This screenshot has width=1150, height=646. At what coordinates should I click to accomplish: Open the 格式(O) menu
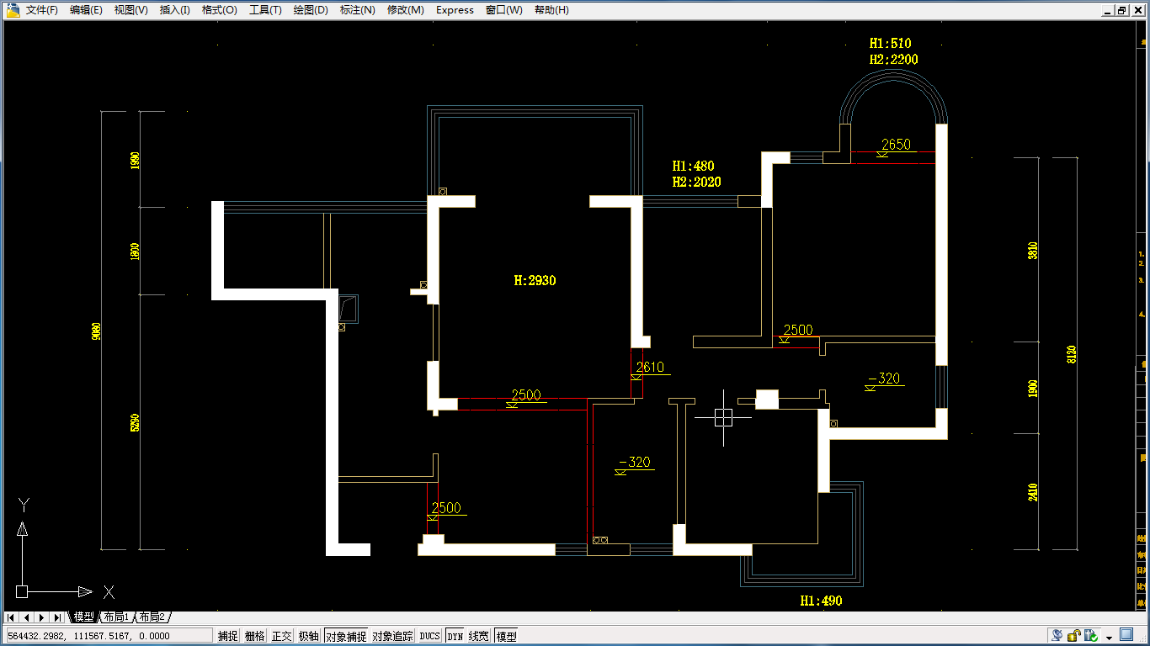[219, 10]
